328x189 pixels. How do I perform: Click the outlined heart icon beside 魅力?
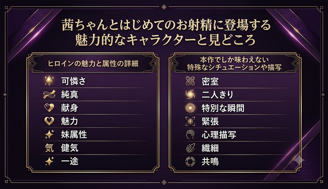(x=49, y=121)
